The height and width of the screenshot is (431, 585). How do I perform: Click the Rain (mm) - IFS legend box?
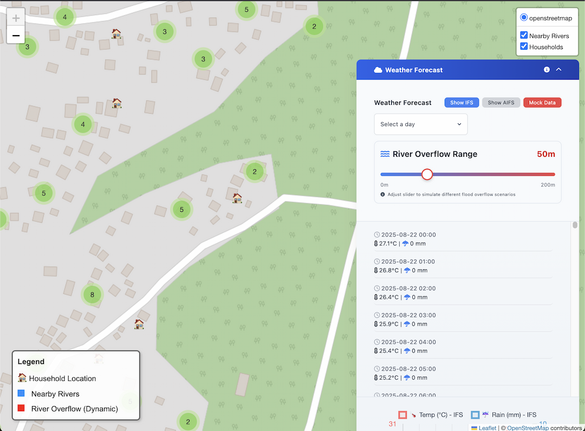pos(475,415)
